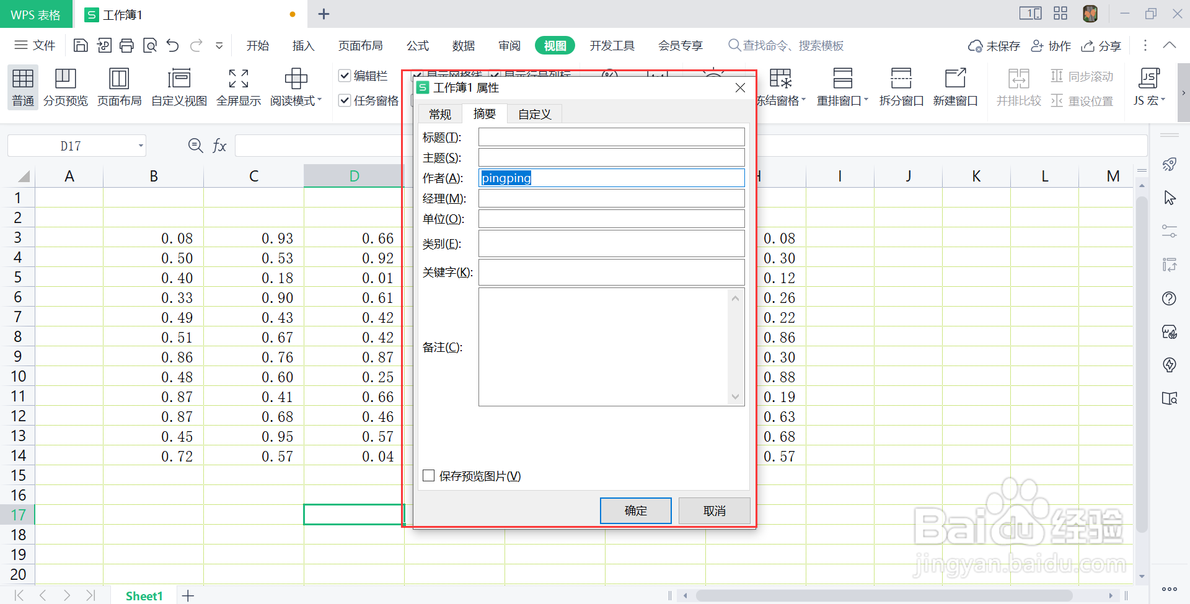Open the 冻结窗格 dropdown menu

[804, 100]
